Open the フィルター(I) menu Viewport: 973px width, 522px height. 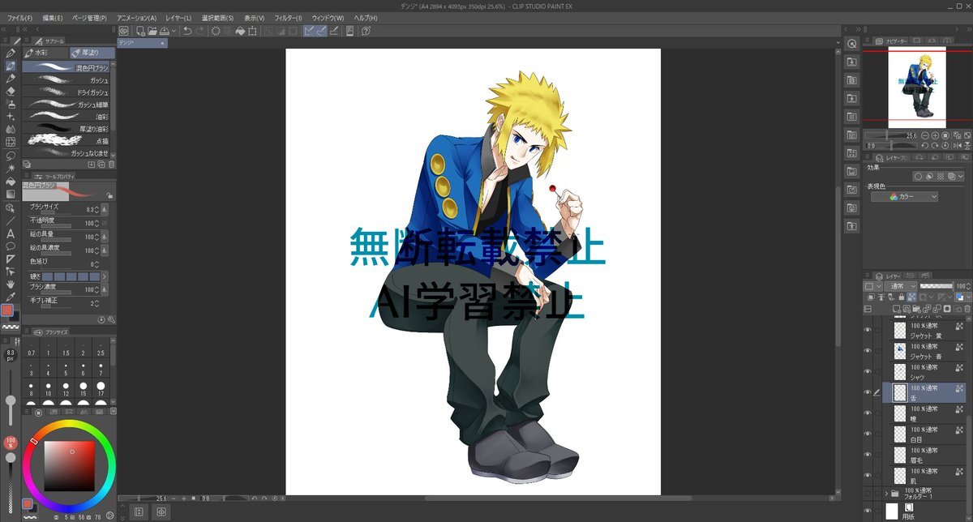pyautogui.click(x=288, y=18)
